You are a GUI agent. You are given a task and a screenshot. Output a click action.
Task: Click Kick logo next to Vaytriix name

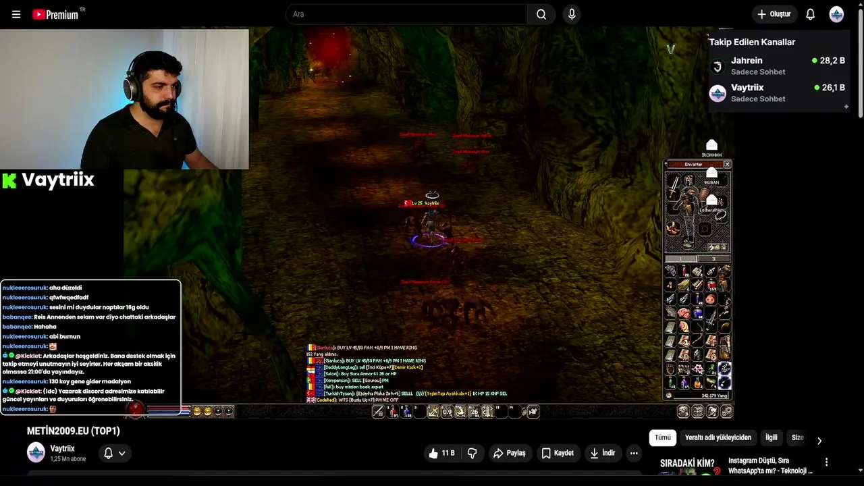(x=9, y=180)
